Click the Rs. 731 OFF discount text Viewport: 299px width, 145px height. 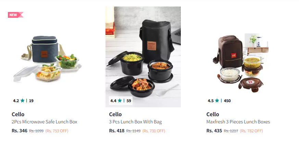(x=154, y=131)
